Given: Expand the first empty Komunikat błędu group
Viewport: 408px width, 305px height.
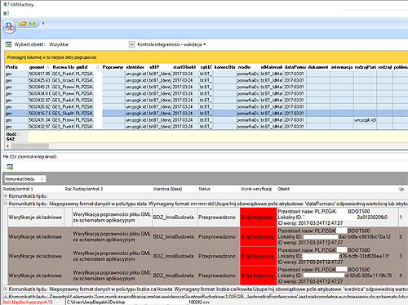Looking at the screenshot, I should [x=5, y=196].
